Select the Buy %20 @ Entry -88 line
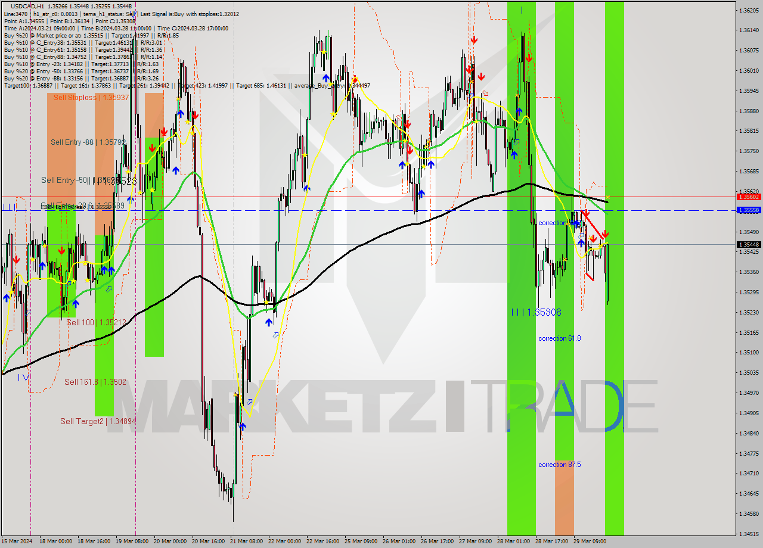 [x=81, y=78]
